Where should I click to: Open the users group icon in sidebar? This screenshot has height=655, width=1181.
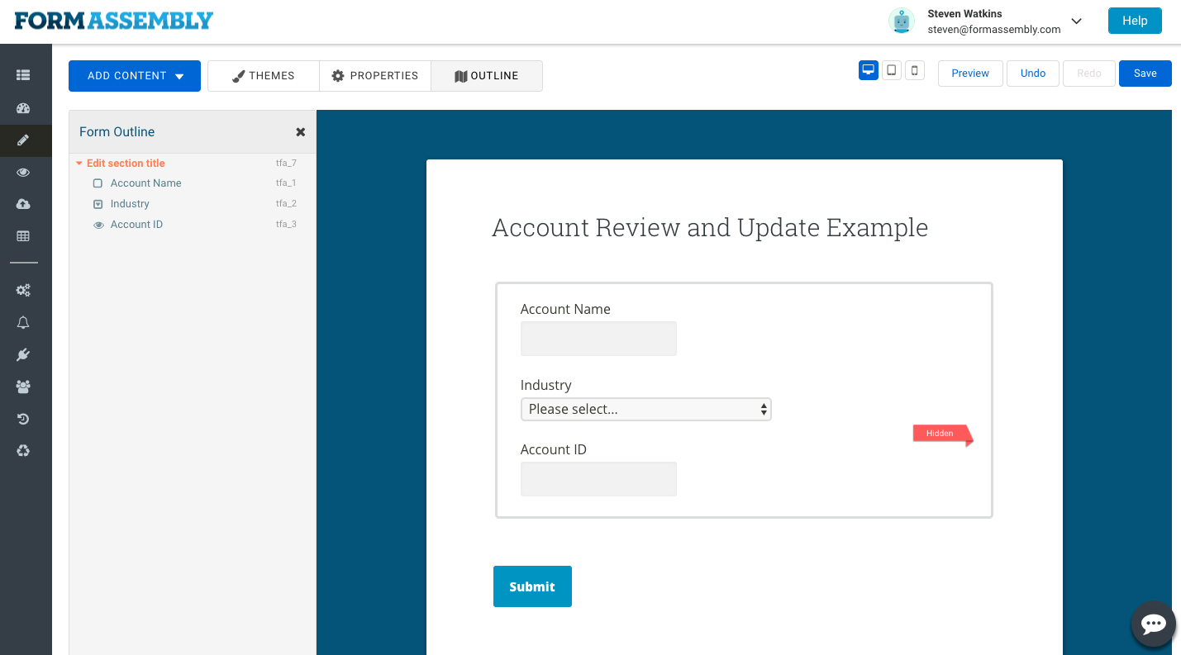point(23,387)
